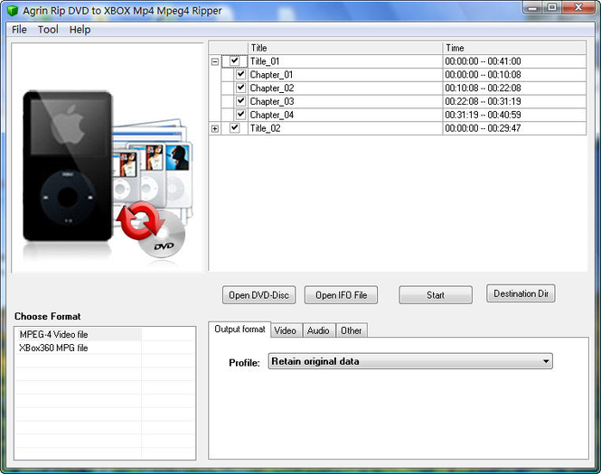Maximize the ripper window
Screen dimensions: 601x474
552,7
